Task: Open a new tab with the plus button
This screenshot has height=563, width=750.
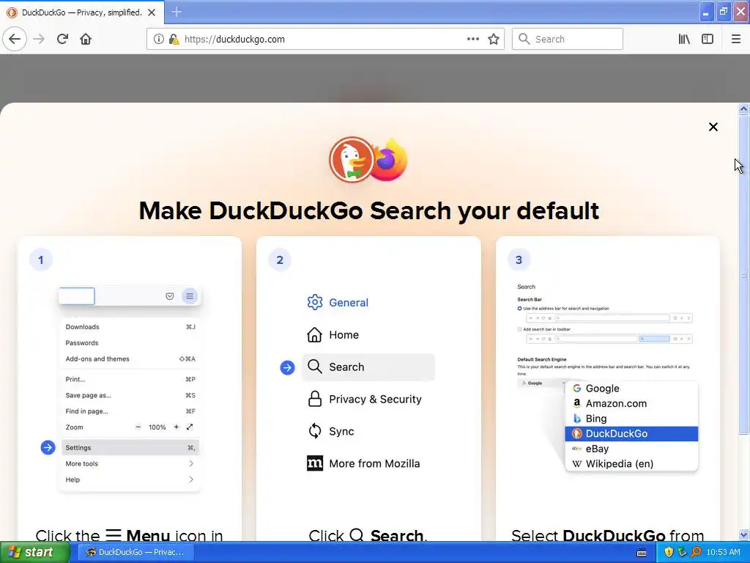Action: point(177,12)
